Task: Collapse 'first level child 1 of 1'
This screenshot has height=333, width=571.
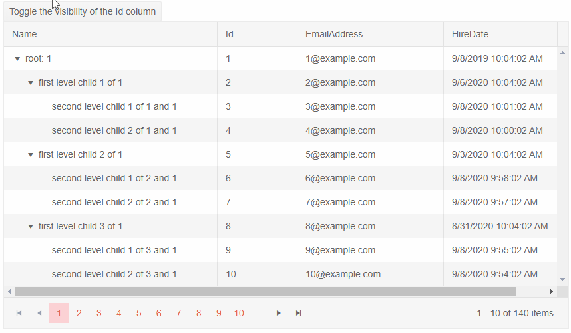Action: point(31,83)
